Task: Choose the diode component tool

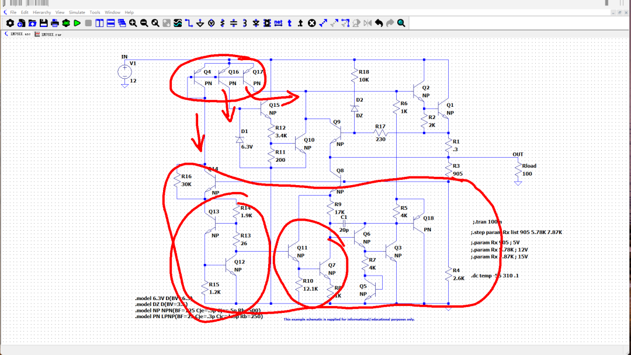Action: click(255, 23)
